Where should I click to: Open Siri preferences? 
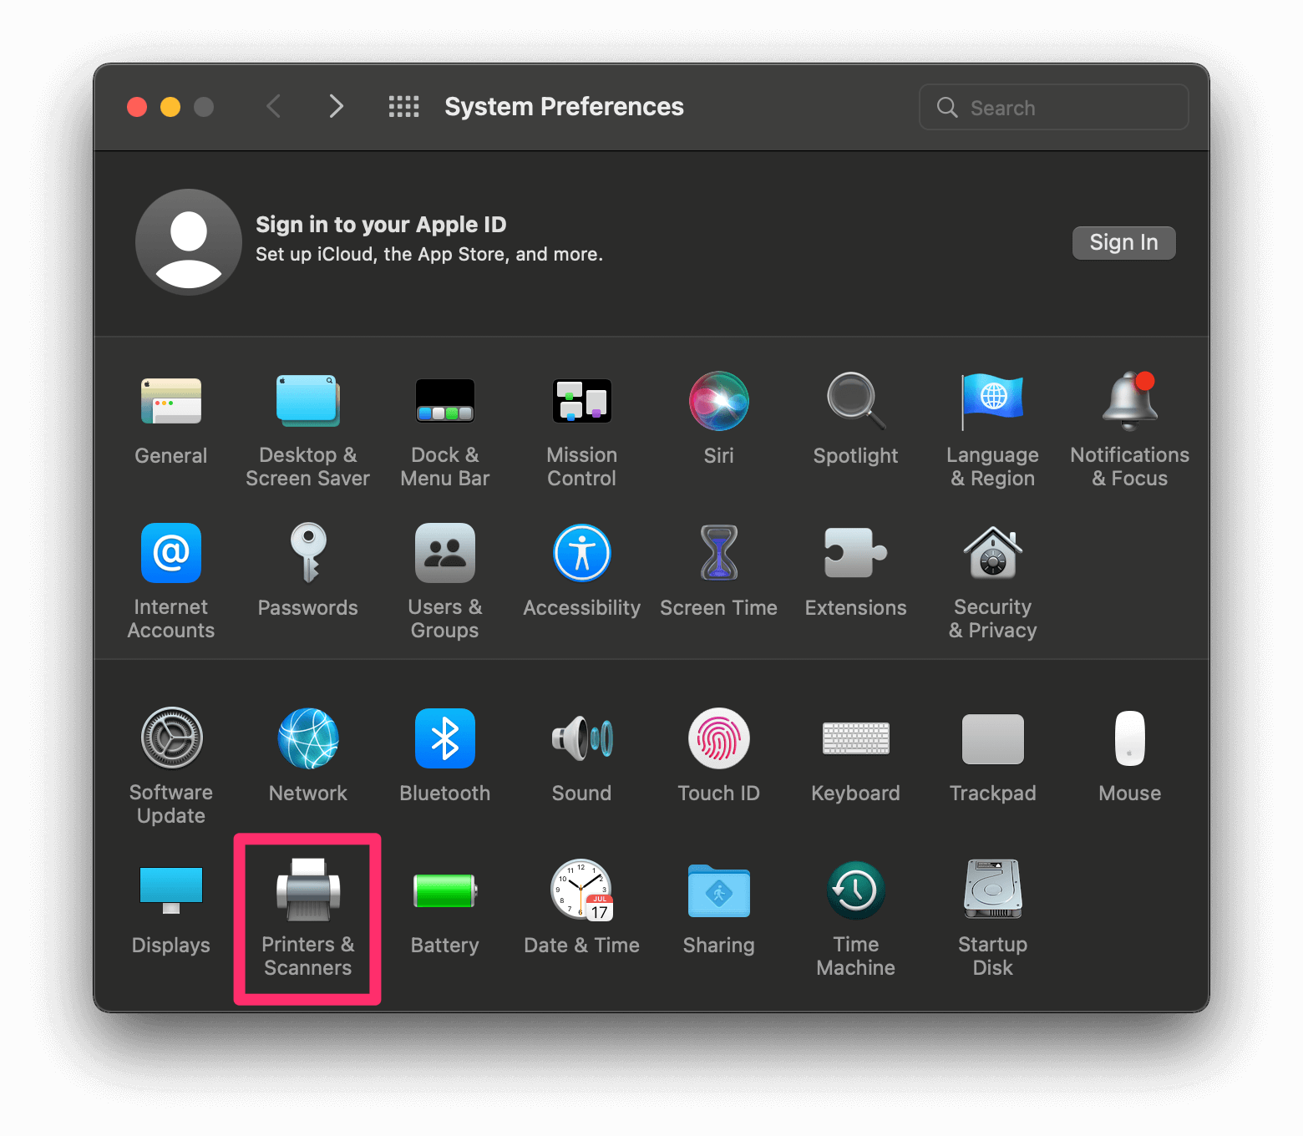[718, 402]
